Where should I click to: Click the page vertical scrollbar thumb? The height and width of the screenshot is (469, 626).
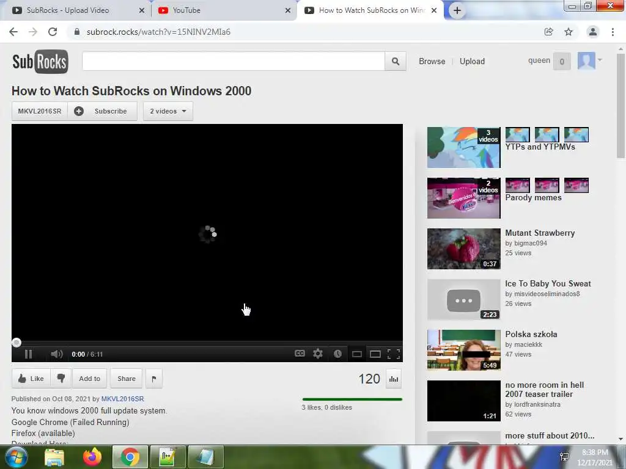(621, 106)
